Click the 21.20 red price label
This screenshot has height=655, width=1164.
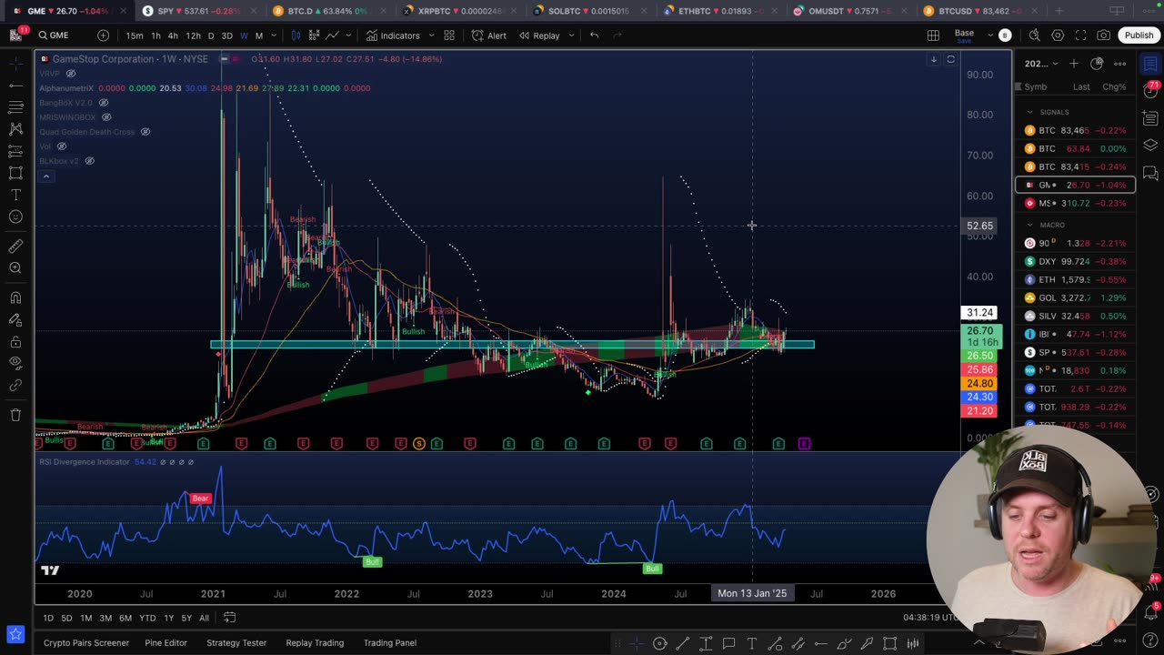point(980,411)
